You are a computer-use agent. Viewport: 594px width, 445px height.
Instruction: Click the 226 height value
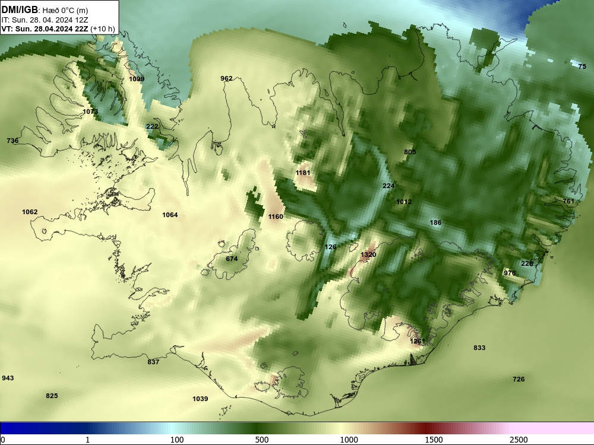point(527,263)
